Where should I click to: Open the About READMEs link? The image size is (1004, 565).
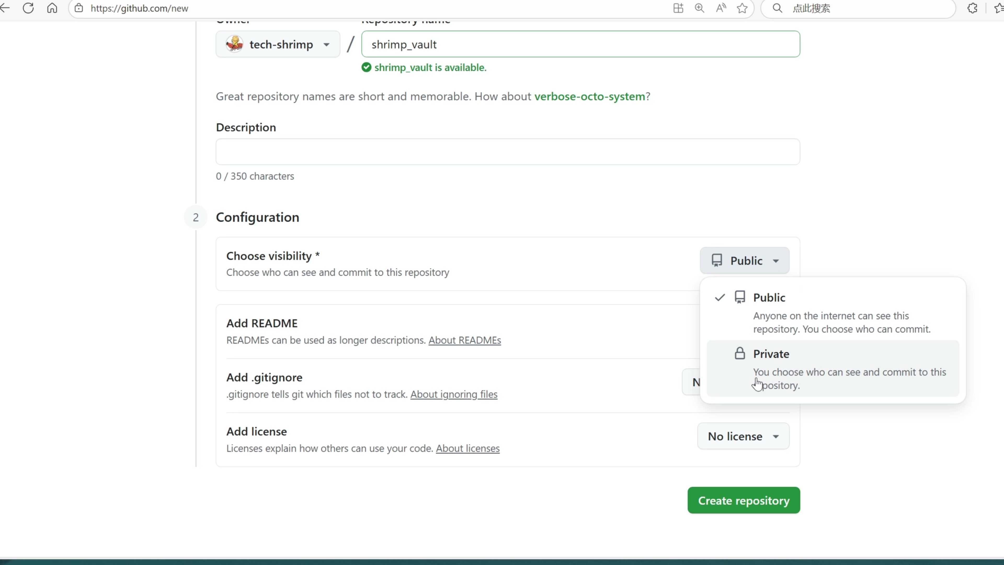coord(465,340)
